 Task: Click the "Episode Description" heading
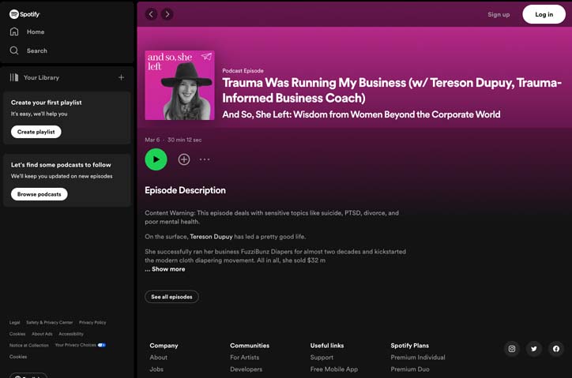[x=186, y=190]
